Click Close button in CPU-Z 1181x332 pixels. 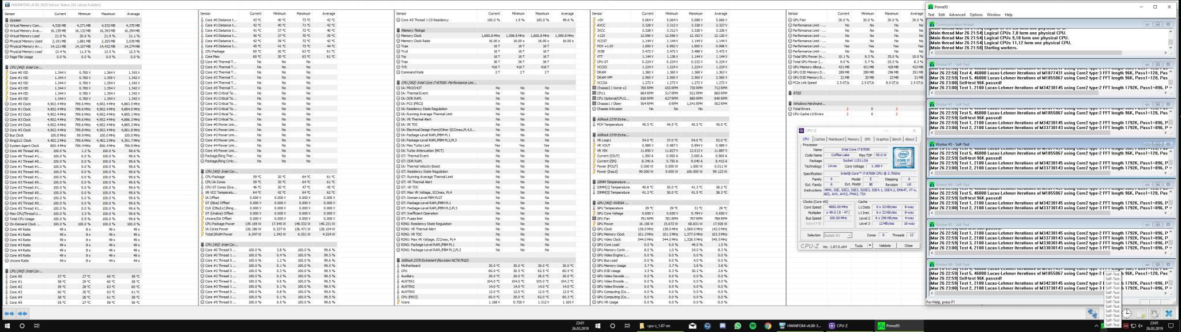[909, 246]
